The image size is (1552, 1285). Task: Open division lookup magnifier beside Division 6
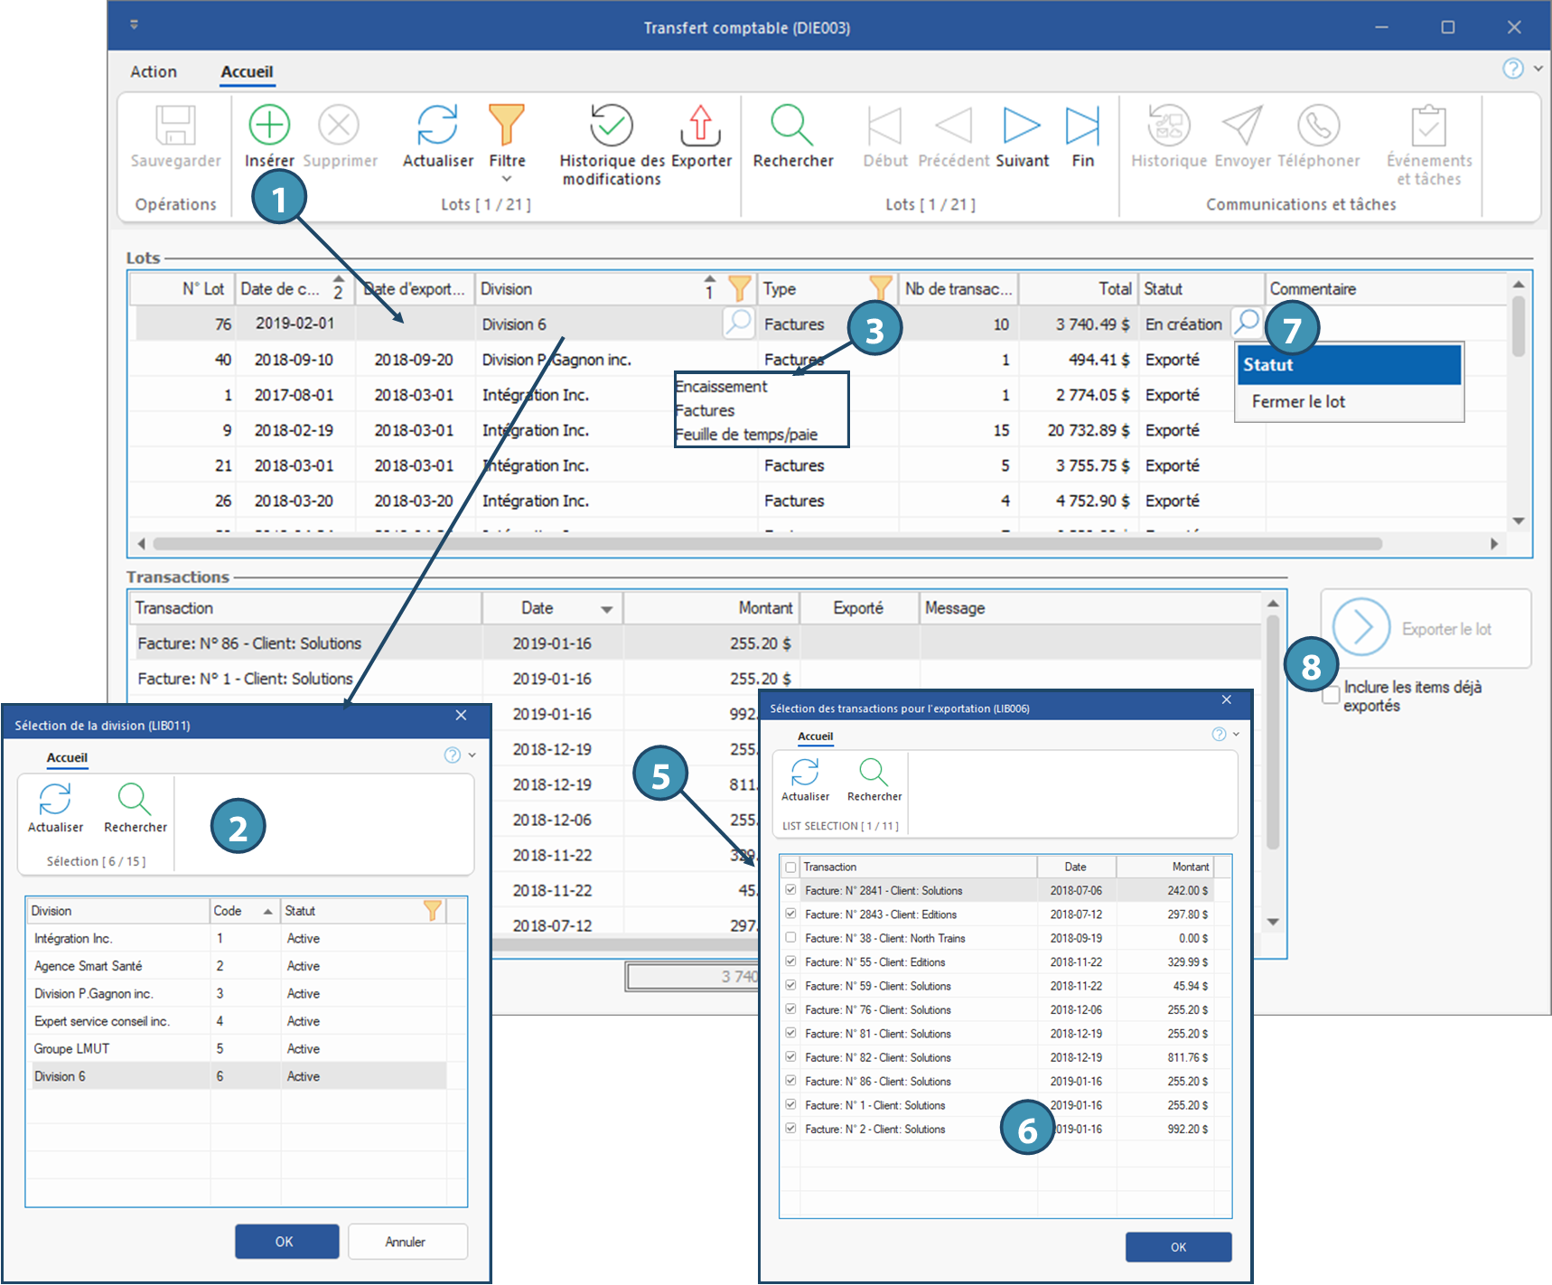738,323
